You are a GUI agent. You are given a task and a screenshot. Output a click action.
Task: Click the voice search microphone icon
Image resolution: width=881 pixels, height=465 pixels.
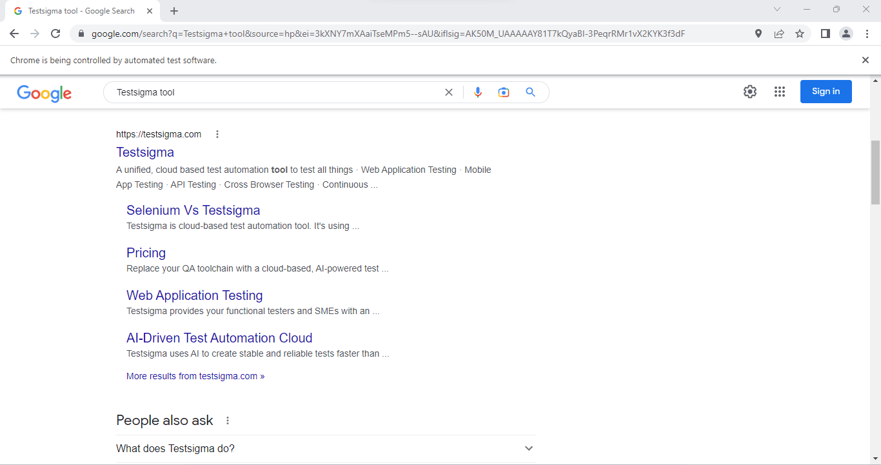tap(478, 92)
